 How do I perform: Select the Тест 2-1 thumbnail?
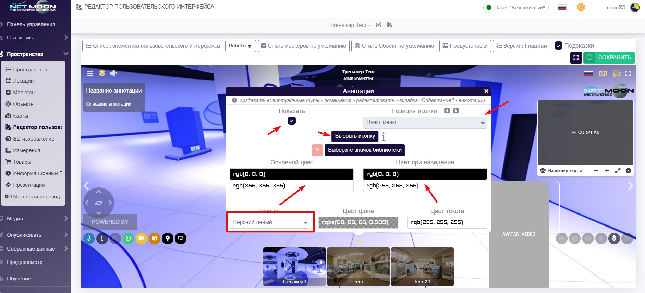422,267
